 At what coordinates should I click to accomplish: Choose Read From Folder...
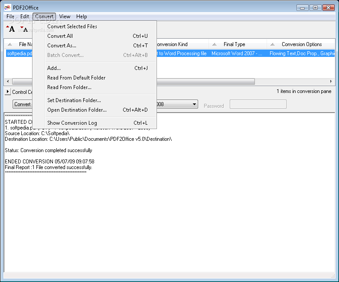point(95,87)
